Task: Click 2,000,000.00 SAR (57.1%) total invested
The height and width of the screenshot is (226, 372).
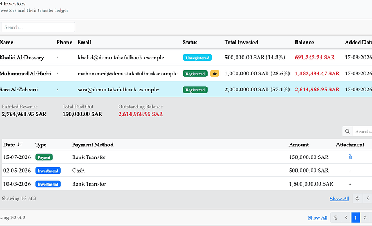Action: click(x=257, y=89)
